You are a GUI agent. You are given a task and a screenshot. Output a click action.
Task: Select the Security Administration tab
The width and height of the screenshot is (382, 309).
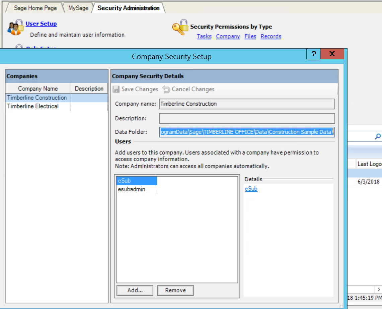(128, 8)
